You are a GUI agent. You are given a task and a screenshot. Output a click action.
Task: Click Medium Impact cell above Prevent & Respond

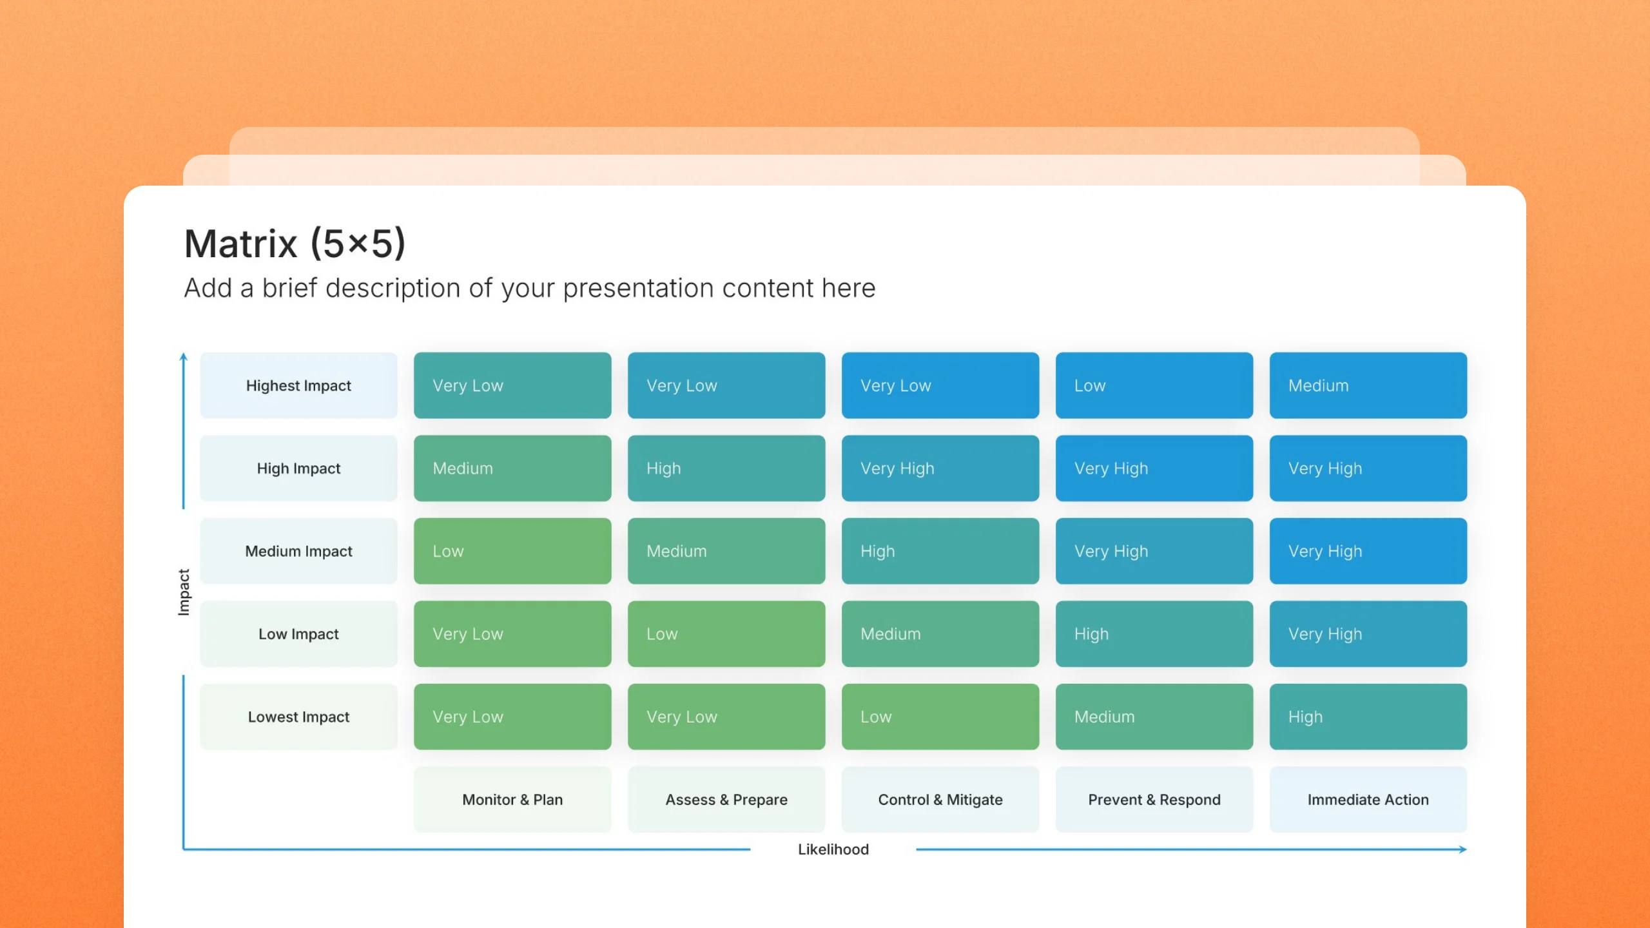pyautogui.click(x=1154, y=551)
